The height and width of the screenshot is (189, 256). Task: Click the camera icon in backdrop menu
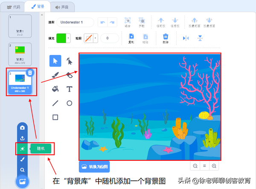22,128
